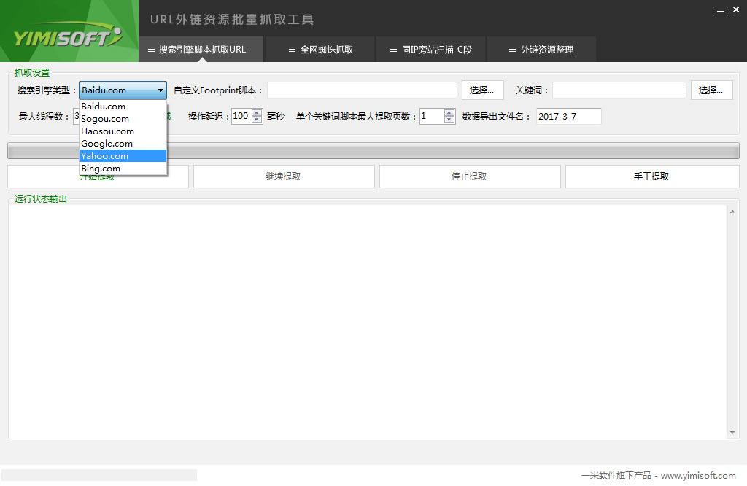
Task: Choose Sogou.com in the engine list
Action: point(123,119)
